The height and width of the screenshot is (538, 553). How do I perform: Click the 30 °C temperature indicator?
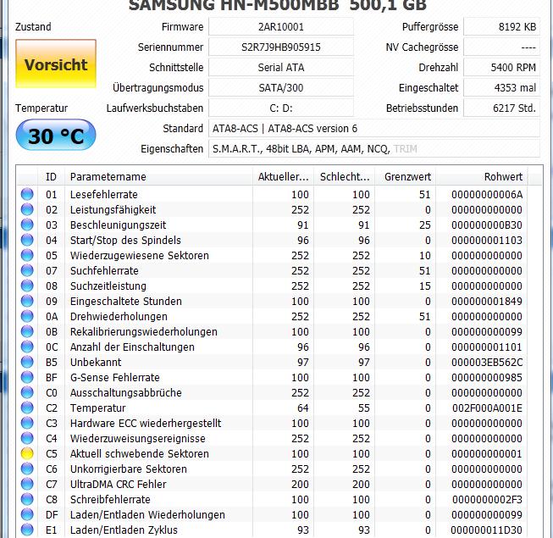coord(56,135)
